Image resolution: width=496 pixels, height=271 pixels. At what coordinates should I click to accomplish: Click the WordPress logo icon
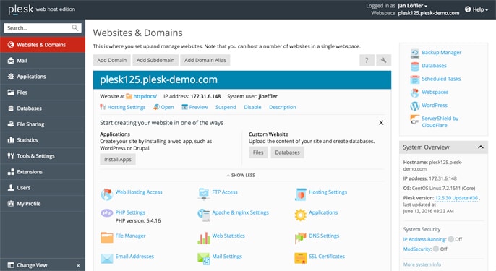point(415,106)
